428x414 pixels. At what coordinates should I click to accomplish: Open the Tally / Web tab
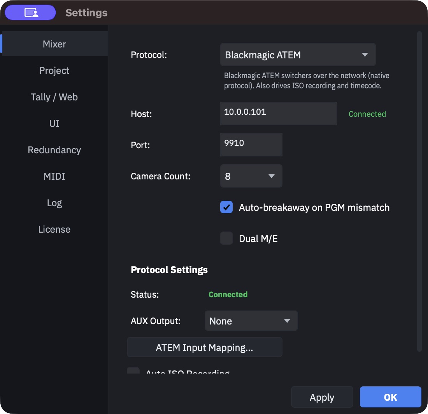pyautogui.click(x=54, y=97)
